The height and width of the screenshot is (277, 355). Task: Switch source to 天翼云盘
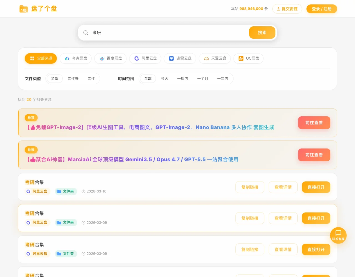point(215,58)
